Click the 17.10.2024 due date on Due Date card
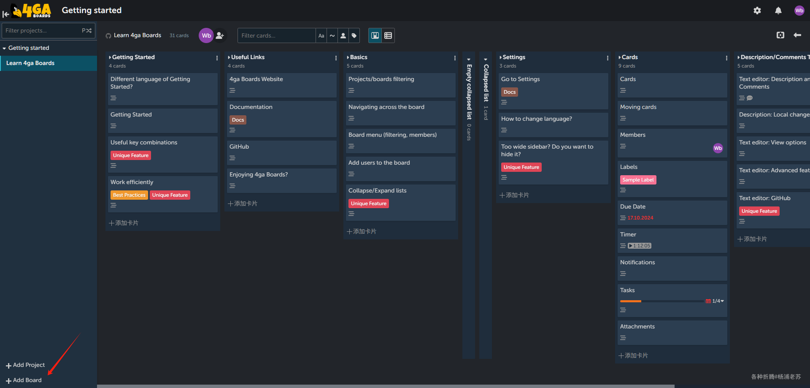 [x=640, y=218]
